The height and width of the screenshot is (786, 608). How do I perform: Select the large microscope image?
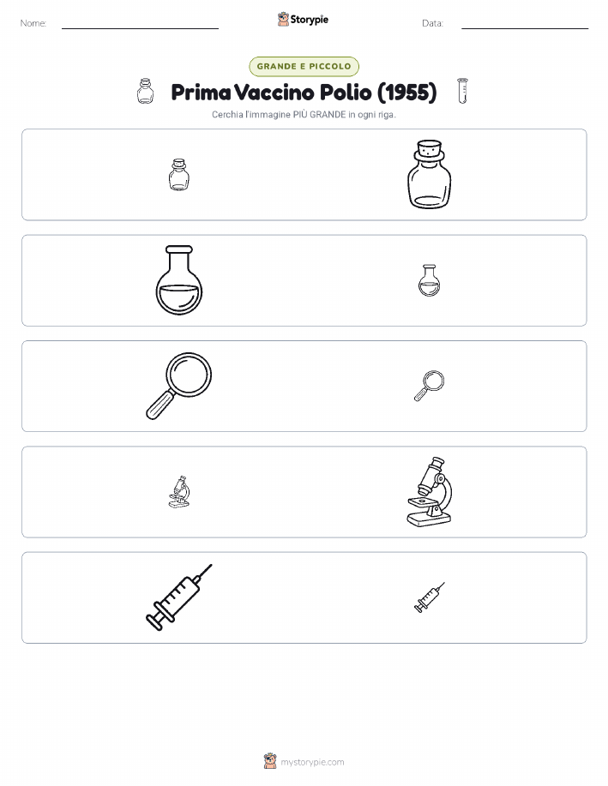429,492
